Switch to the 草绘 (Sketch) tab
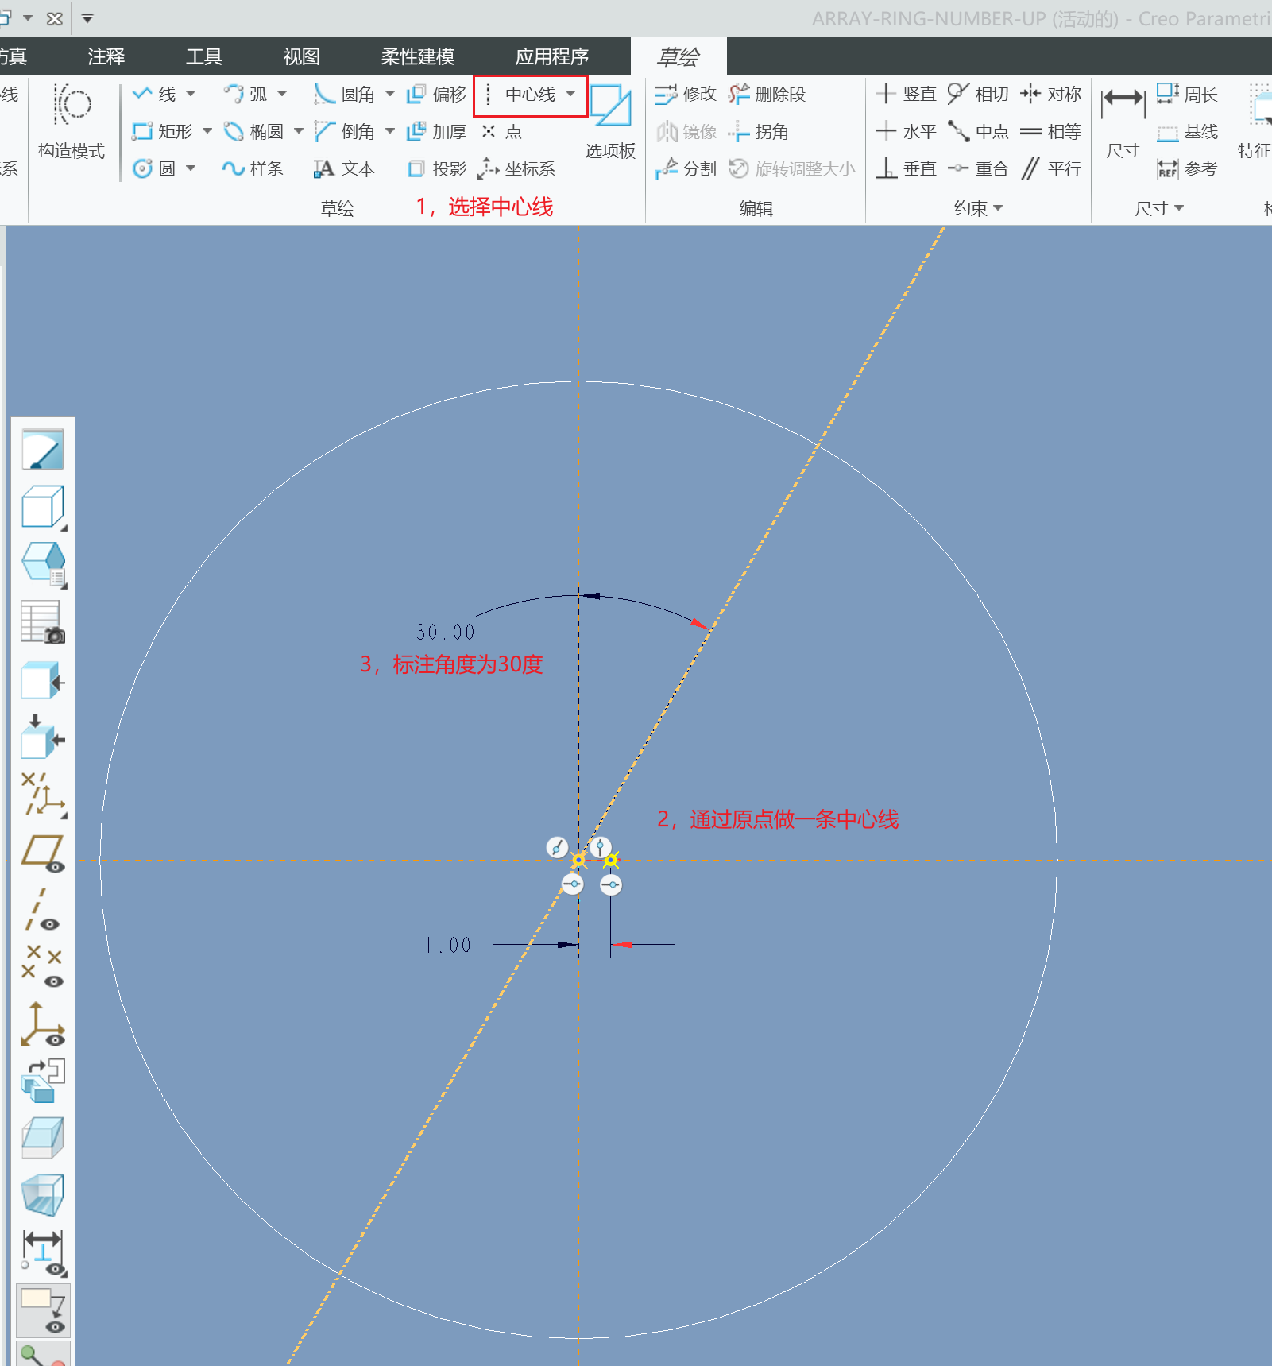The width and height of the screenshot is (1272, 1366). [679, 56]
